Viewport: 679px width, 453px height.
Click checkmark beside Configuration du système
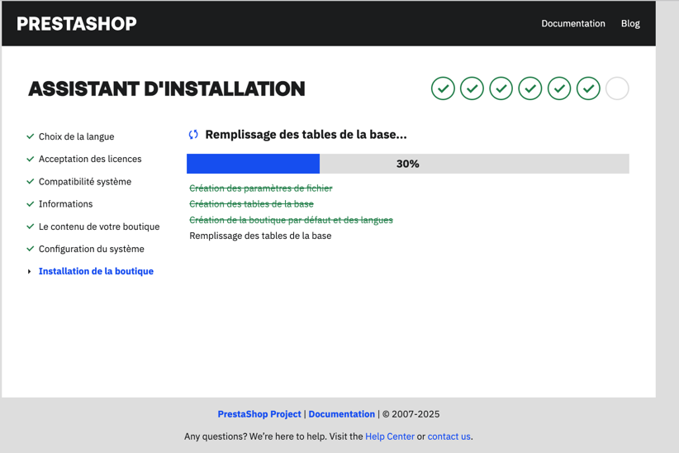point(30,248)
